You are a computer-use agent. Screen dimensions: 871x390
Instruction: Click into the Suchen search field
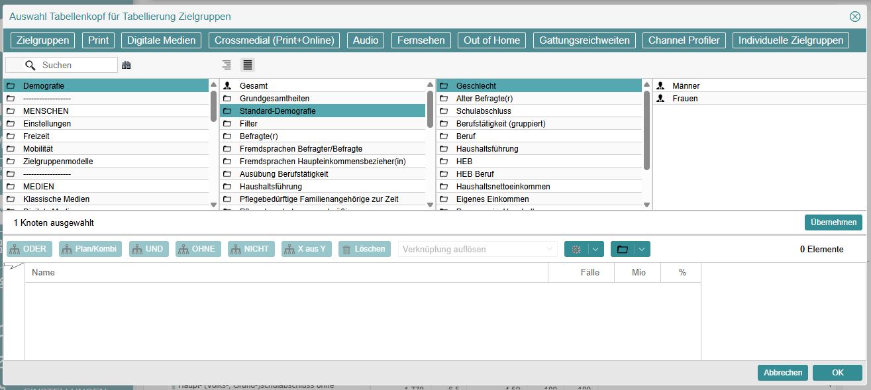76,65
